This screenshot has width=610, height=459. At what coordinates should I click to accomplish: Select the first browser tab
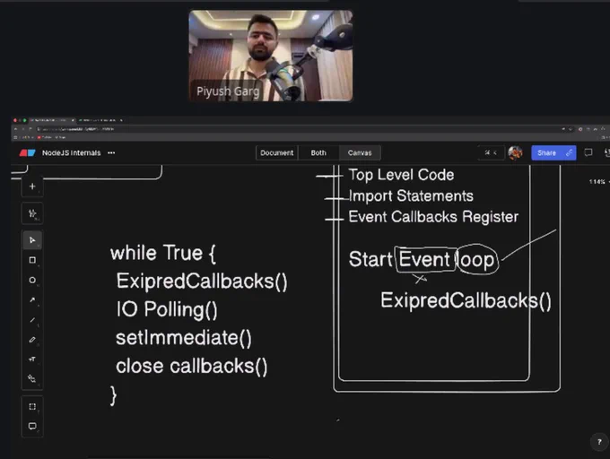tap(53, 120)
